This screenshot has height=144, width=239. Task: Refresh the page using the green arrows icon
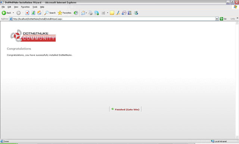click(33, 13)
